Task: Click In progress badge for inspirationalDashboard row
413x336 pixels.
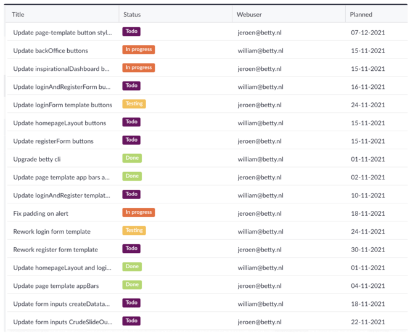Action: 139,68
